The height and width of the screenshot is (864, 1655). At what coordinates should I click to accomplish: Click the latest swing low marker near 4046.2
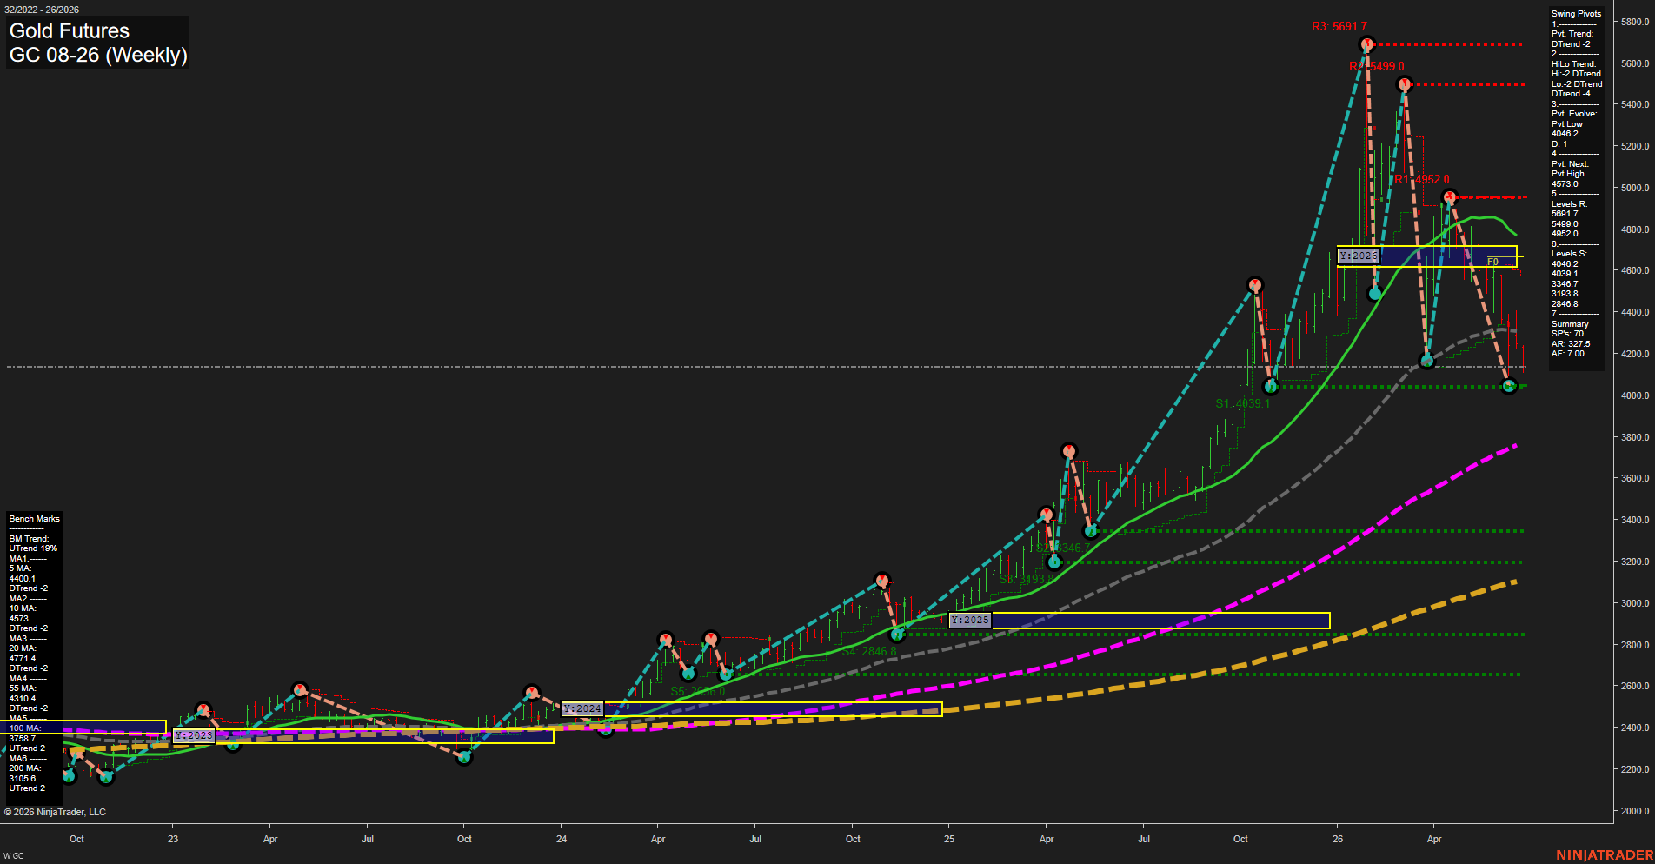tap(1509, 386)
